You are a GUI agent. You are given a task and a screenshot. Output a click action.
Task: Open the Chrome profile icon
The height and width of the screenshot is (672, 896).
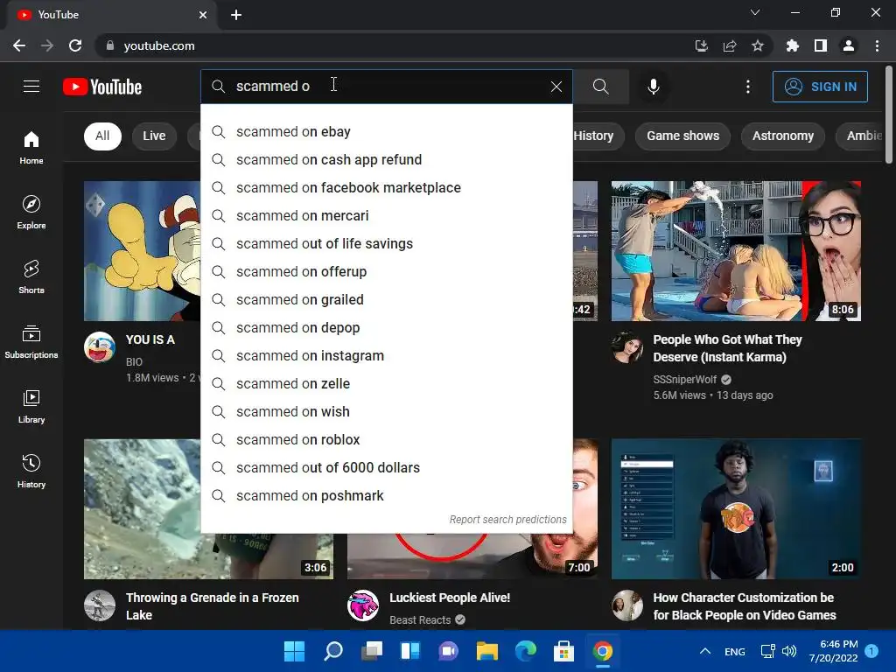849,45
